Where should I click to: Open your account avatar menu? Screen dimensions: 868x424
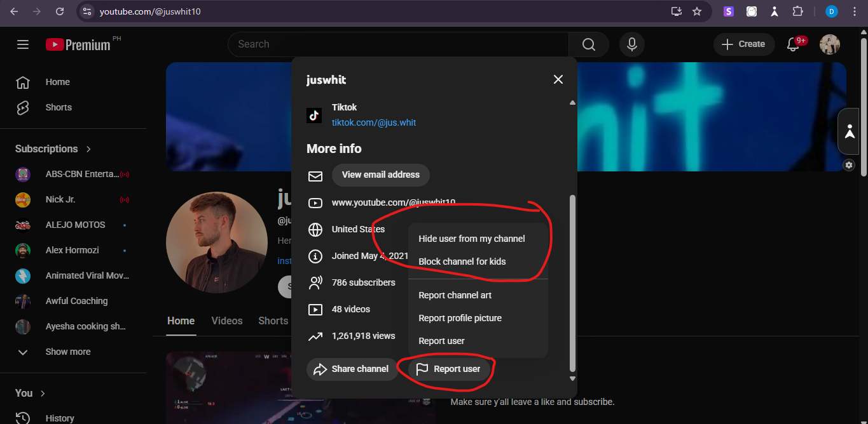830,44
